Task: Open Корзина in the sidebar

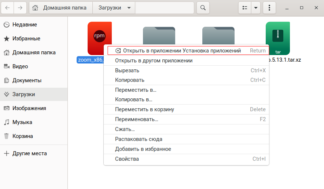Action: (23, 136)
